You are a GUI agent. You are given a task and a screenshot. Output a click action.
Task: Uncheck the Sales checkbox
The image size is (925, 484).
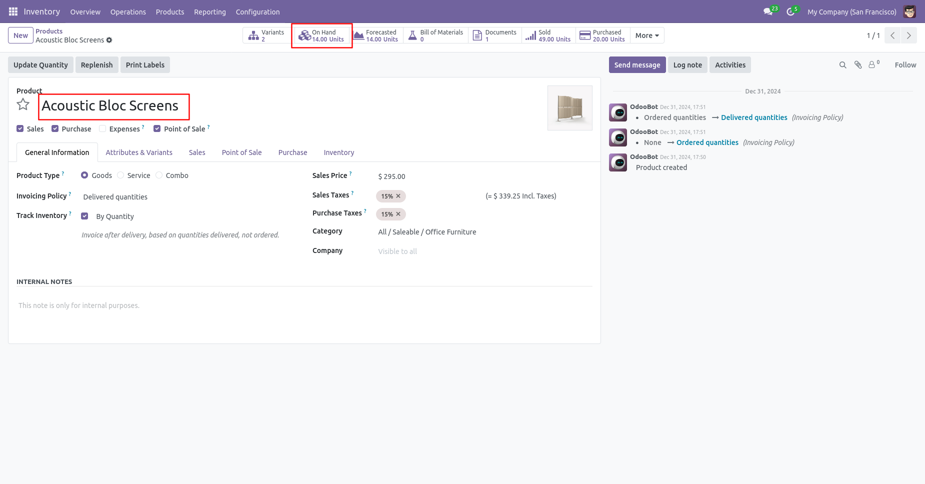point(20,128)
